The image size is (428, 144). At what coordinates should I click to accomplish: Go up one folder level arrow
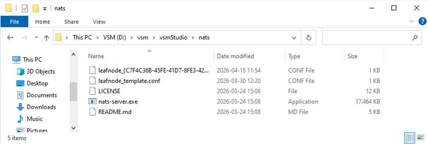point(47,37)
